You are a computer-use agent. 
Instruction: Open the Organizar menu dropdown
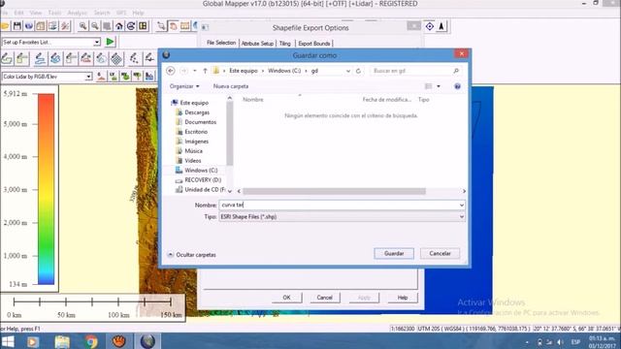pyautogui.click(x=184, y=86)
